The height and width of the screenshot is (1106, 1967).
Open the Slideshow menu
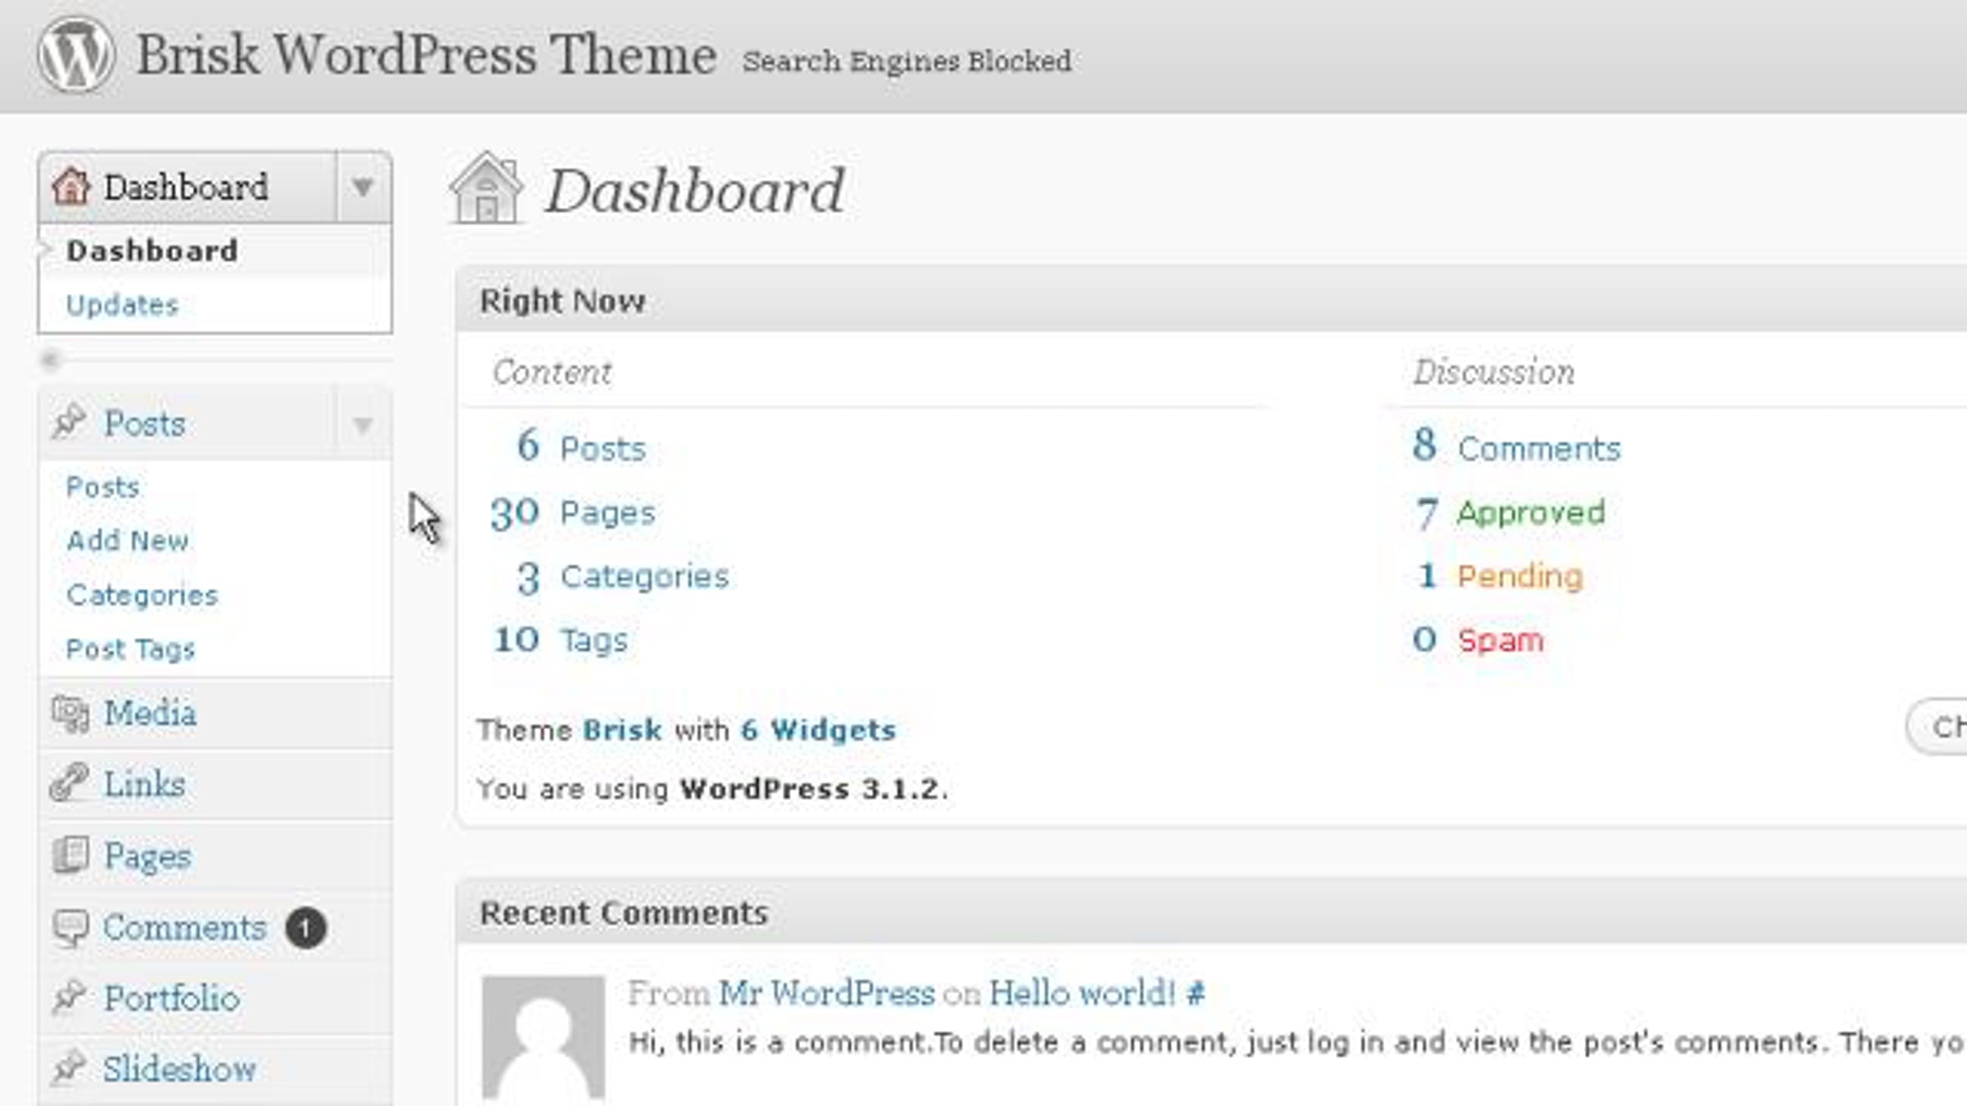tap(179, 1069)
